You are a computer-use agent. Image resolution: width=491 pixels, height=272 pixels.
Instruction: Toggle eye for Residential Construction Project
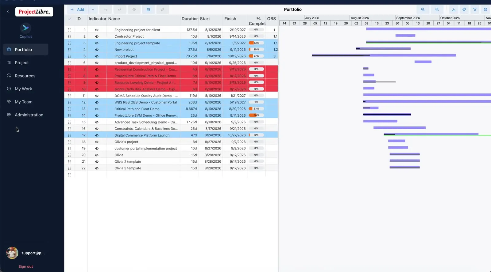(x=97, y=70)
